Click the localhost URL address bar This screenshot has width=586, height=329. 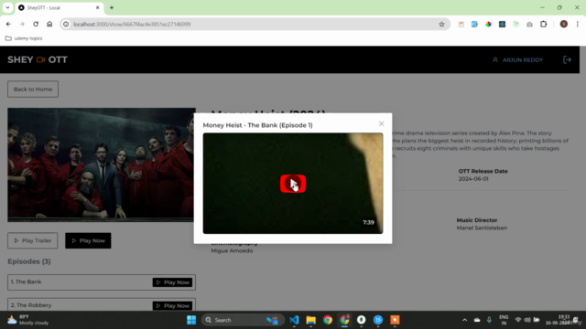click(x=255, y=25)
